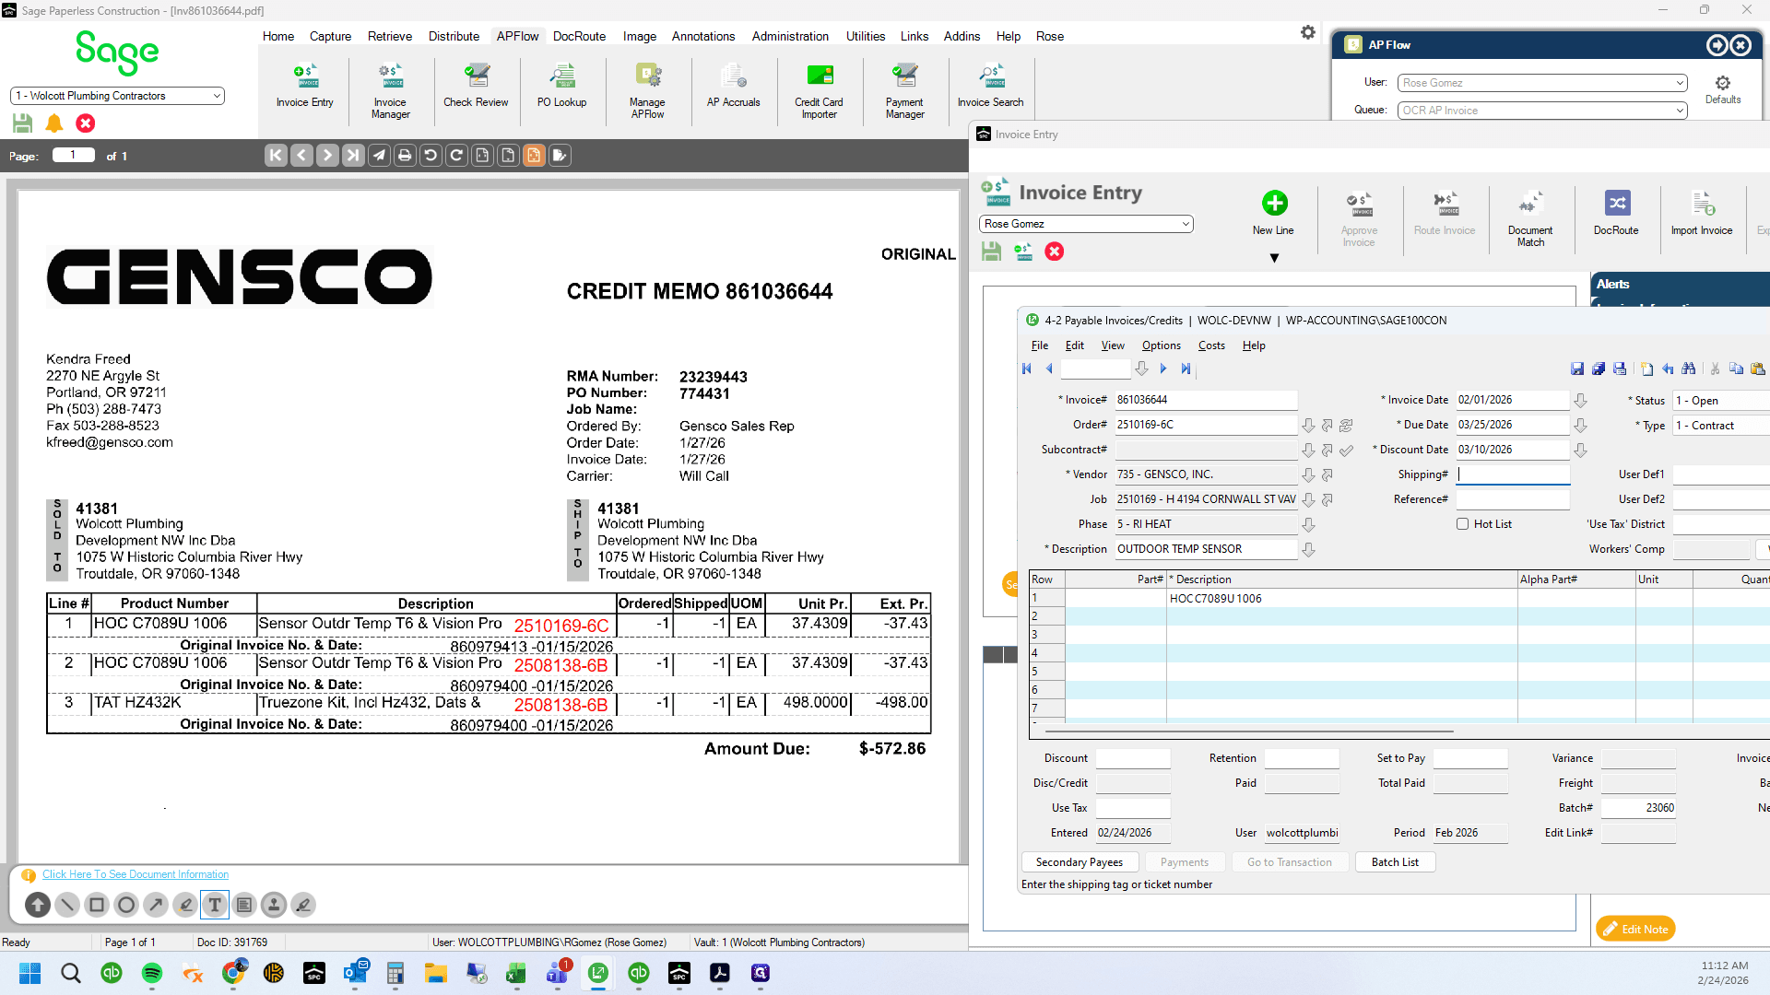
Task: Open the Phase lookup arrow
Action: coord(1308,524)
